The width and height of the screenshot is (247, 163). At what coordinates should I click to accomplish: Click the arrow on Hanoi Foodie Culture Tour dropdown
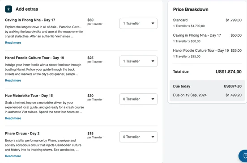coord(153,61)
